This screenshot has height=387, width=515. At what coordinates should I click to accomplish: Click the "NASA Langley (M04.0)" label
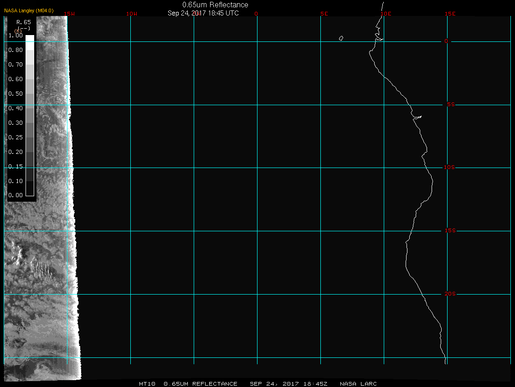pos(29,10)
